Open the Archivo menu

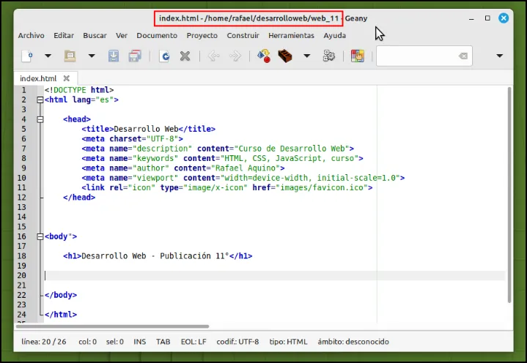pos(32,35)
